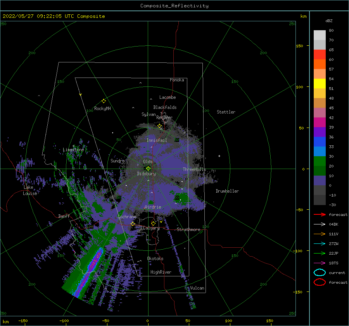349x326 pixels.
Task: Select the 51 dBZ yellow swatch
Action: pos(320,83)
